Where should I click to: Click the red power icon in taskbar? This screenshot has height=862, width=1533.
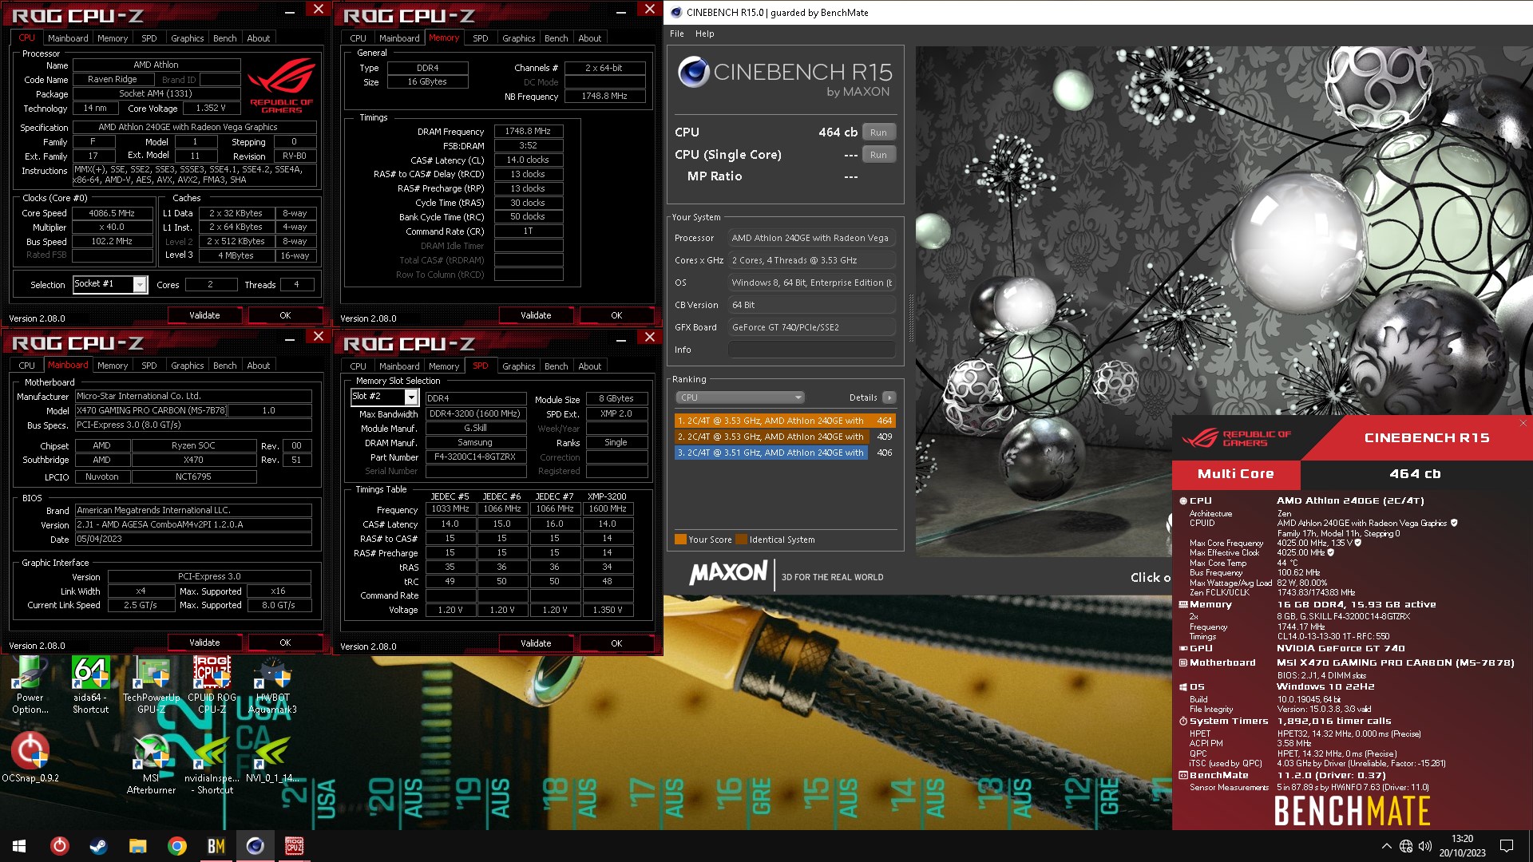60,846
